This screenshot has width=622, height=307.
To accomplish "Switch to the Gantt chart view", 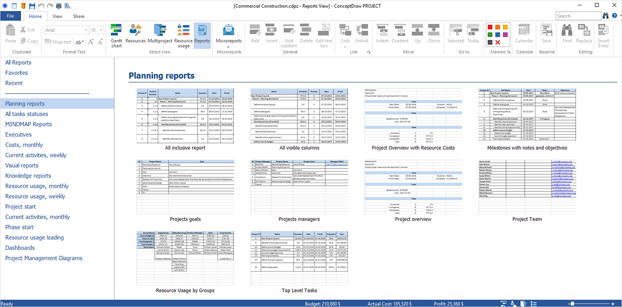I will point(117,35).
